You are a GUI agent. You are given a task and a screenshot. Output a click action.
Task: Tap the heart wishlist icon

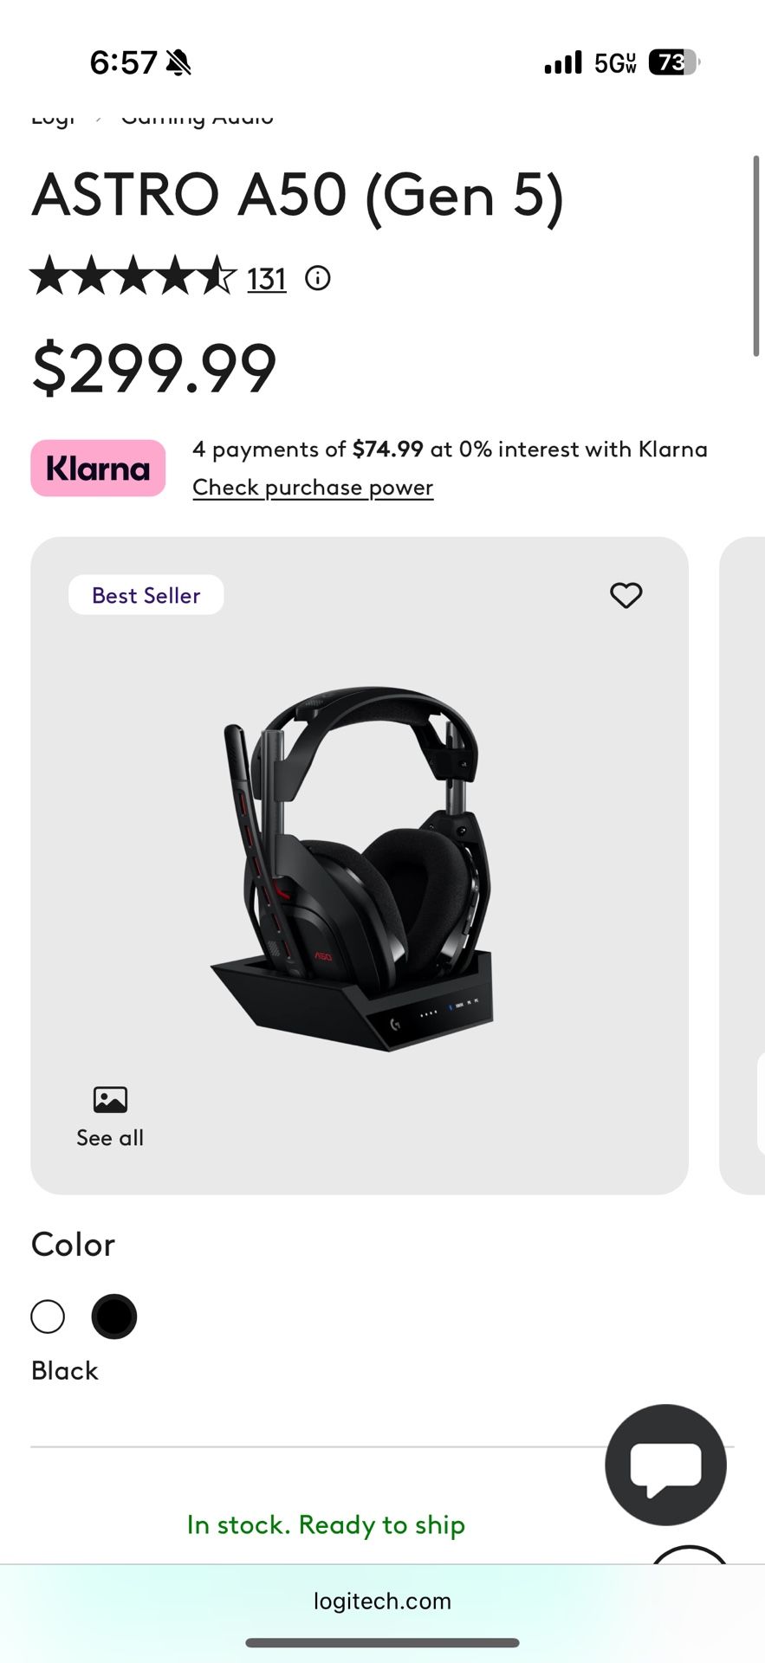pos(626,595)
